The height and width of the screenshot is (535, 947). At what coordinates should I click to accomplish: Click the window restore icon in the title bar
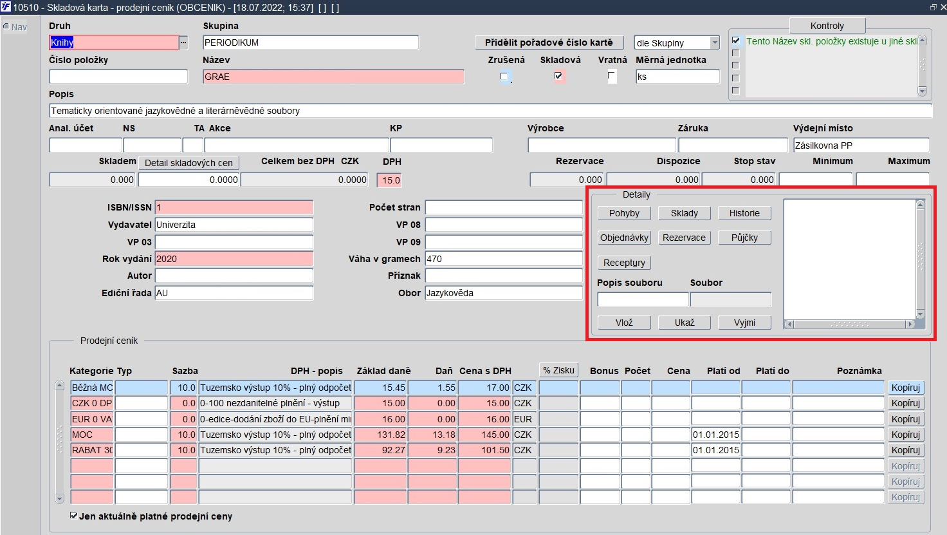(933, 7)
